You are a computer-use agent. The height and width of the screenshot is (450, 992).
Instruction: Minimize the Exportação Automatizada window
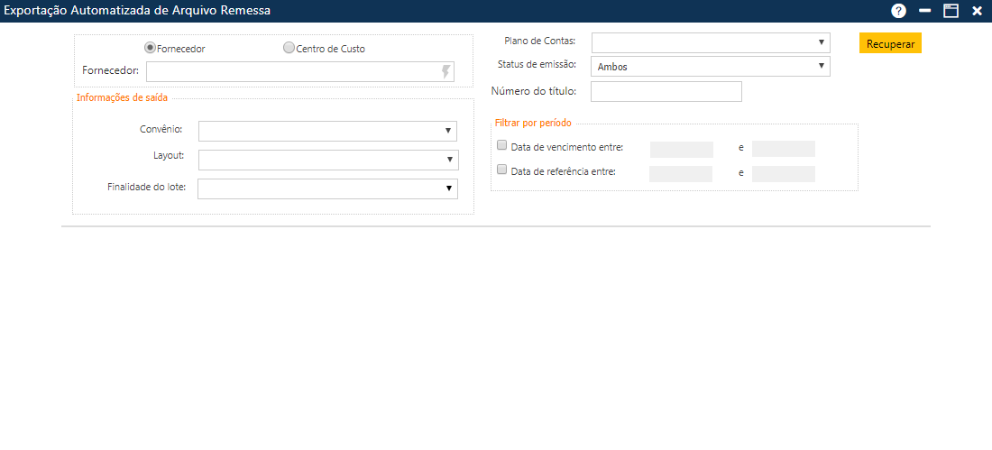(x=925, y=11)
